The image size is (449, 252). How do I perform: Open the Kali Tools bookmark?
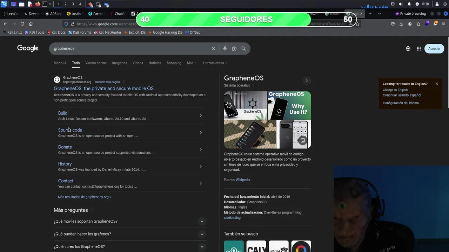click(34, 32)
